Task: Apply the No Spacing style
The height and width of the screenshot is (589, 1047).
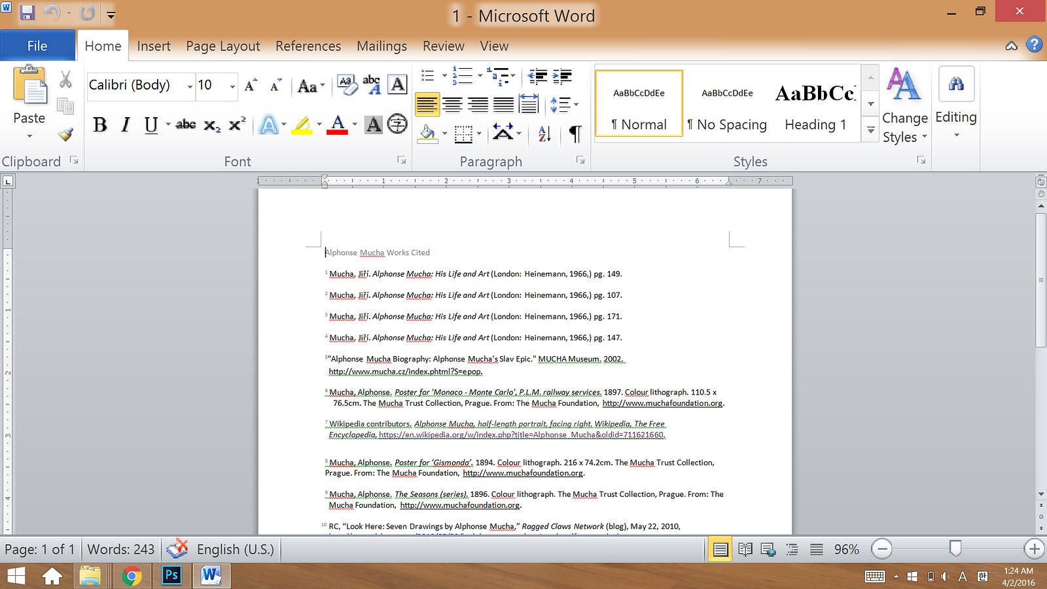Action: coord(727,105)
